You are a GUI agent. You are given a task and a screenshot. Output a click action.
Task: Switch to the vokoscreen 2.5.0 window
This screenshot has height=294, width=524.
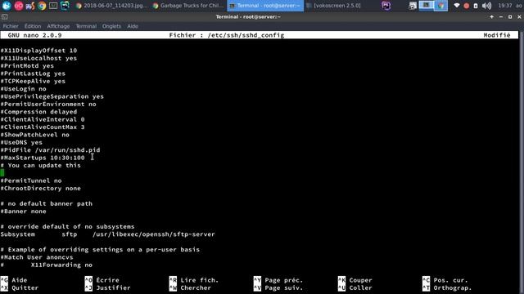(x=334, y=6)
